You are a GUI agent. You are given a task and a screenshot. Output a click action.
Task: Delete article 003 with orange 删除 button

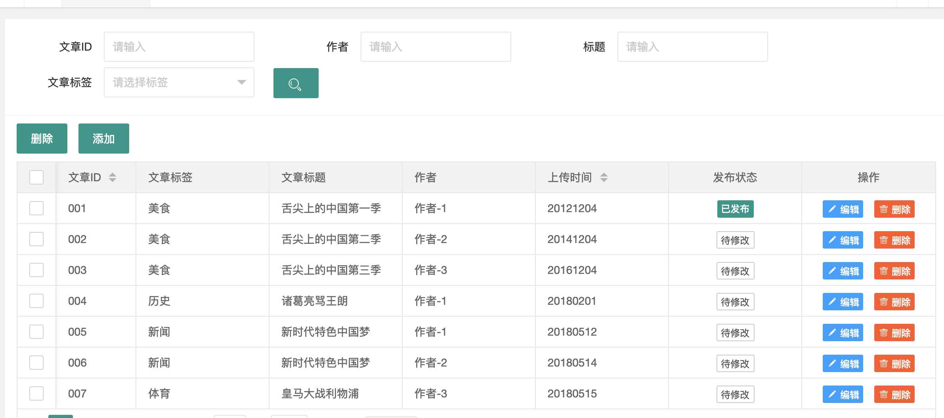(894, 271)
